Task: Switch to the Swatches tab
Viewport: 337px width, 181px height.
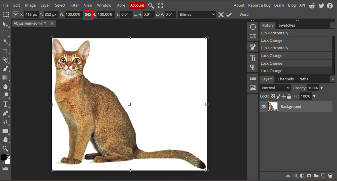Action: point(287,25)
